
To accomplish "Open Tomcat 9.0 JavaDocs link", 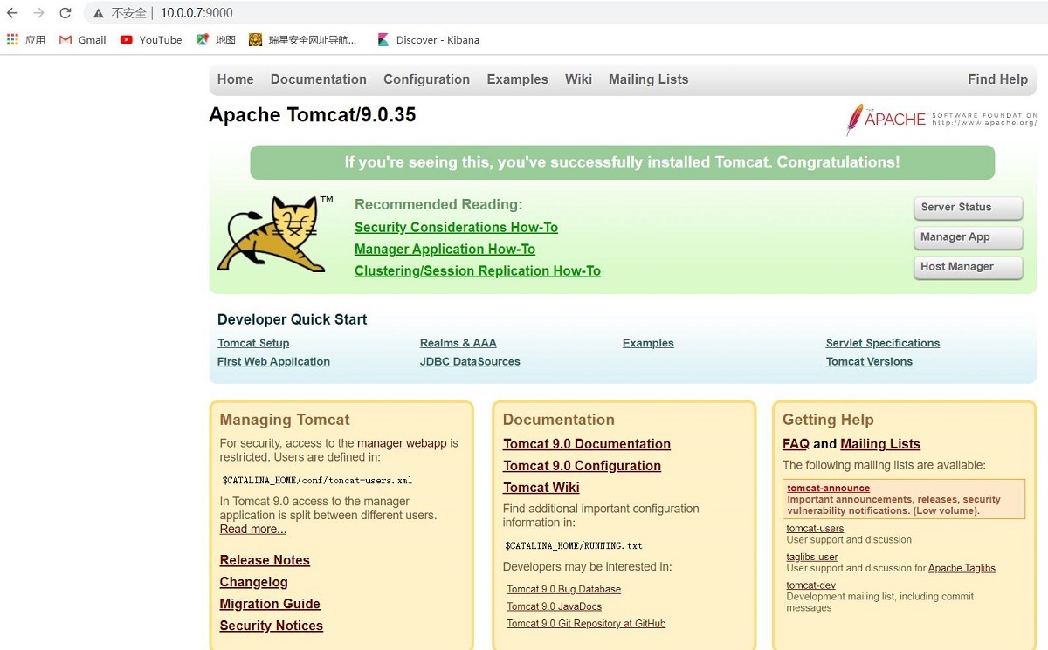I will (x=555, y=606).
